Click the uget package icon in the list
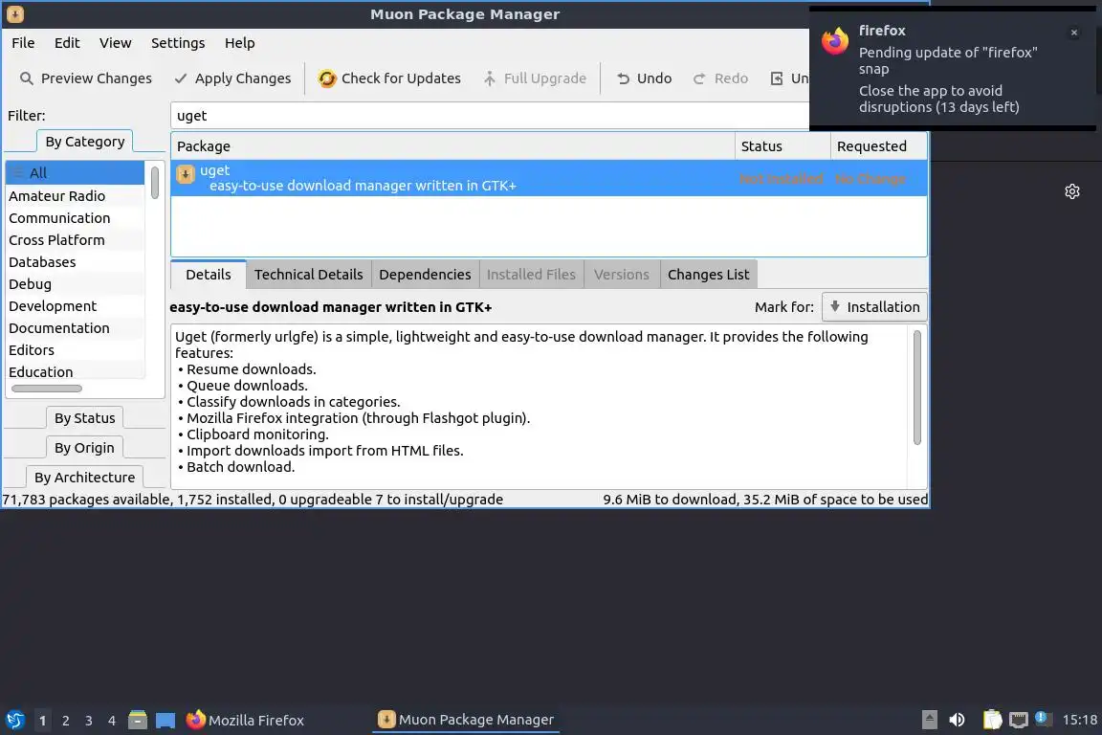This screenshot has width=1102, height=735. click(186, 174)
